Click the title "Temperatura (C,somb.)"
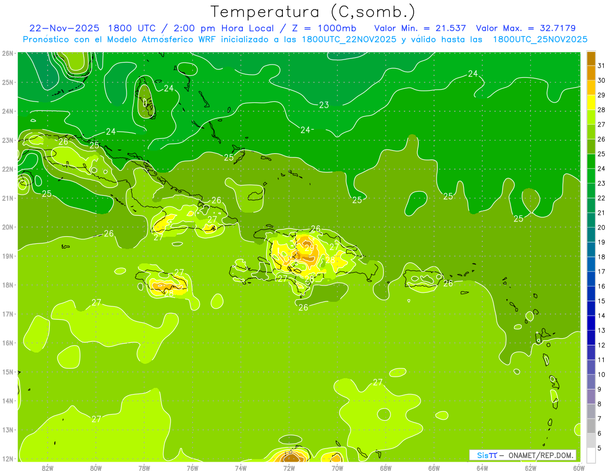Viewport: 615px width, 475px height. [313, 12]
